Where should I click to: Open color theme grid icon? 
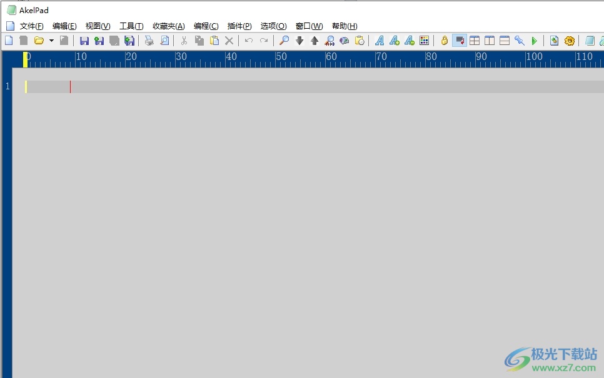point(424,41)
